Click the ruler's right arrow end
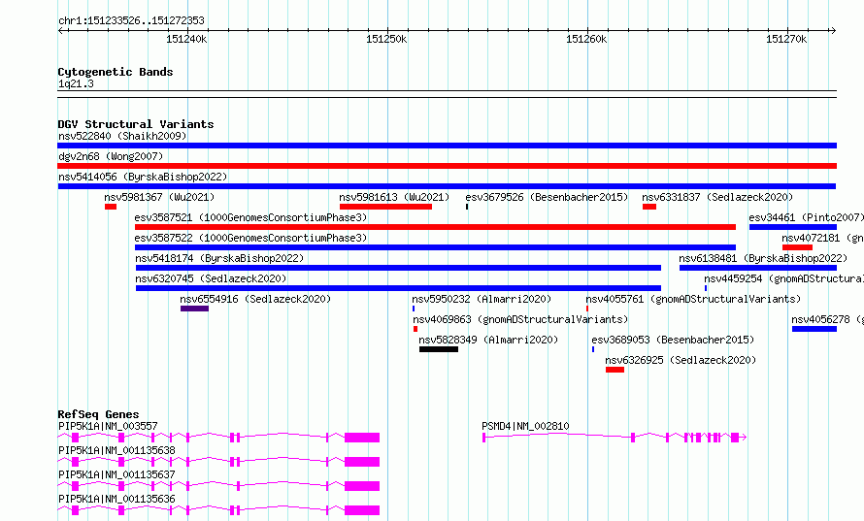 tap(833, 30)
